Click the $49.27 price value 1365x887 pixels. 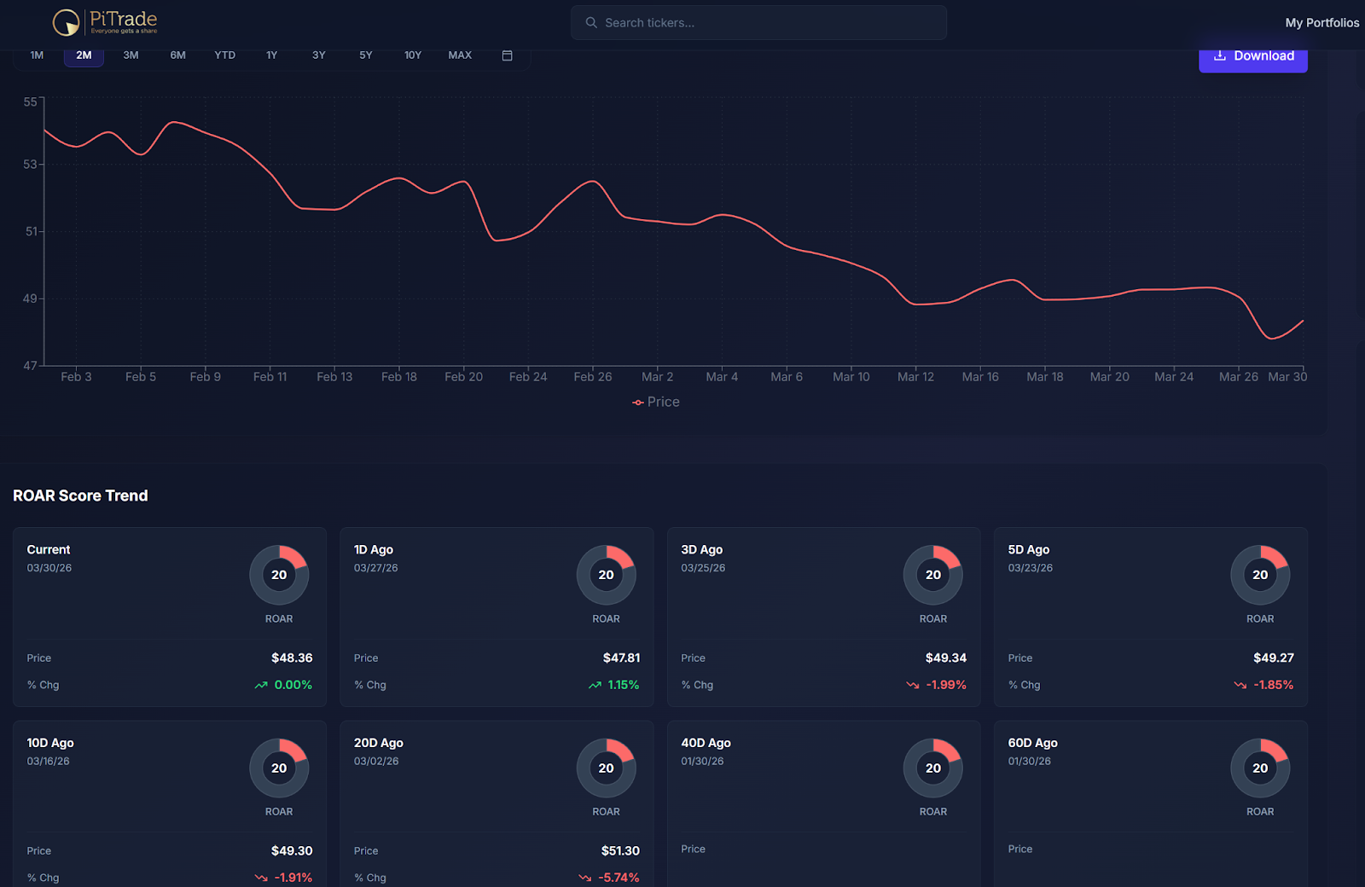pos(1274,658)
